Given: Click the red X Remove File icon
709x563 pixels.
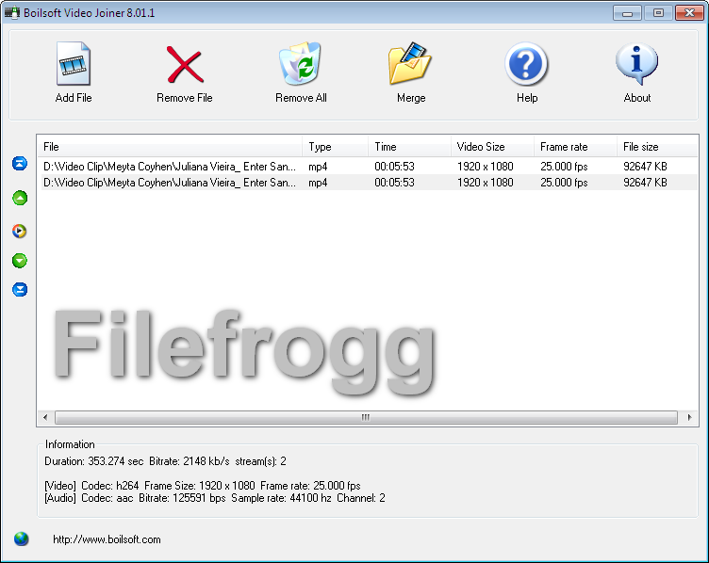Looking at the screenshot, I should coord(185,65).
